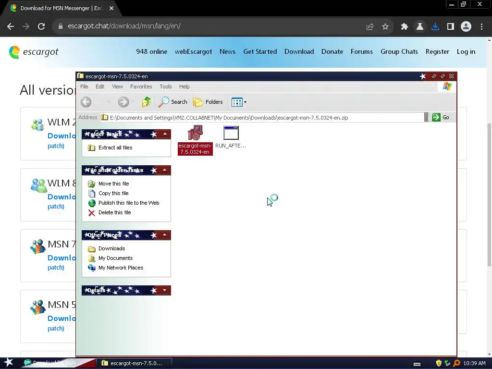Open Donate nav link

(x=332, y=51)
